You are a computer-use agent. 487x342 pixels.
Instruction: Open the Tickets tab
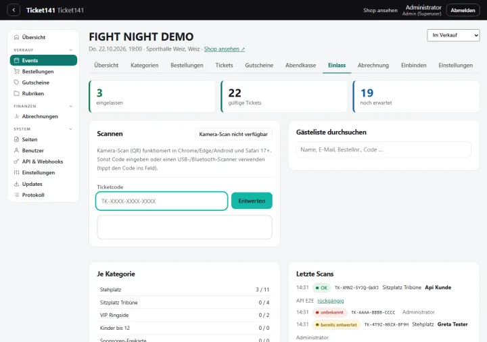[225, 66]
